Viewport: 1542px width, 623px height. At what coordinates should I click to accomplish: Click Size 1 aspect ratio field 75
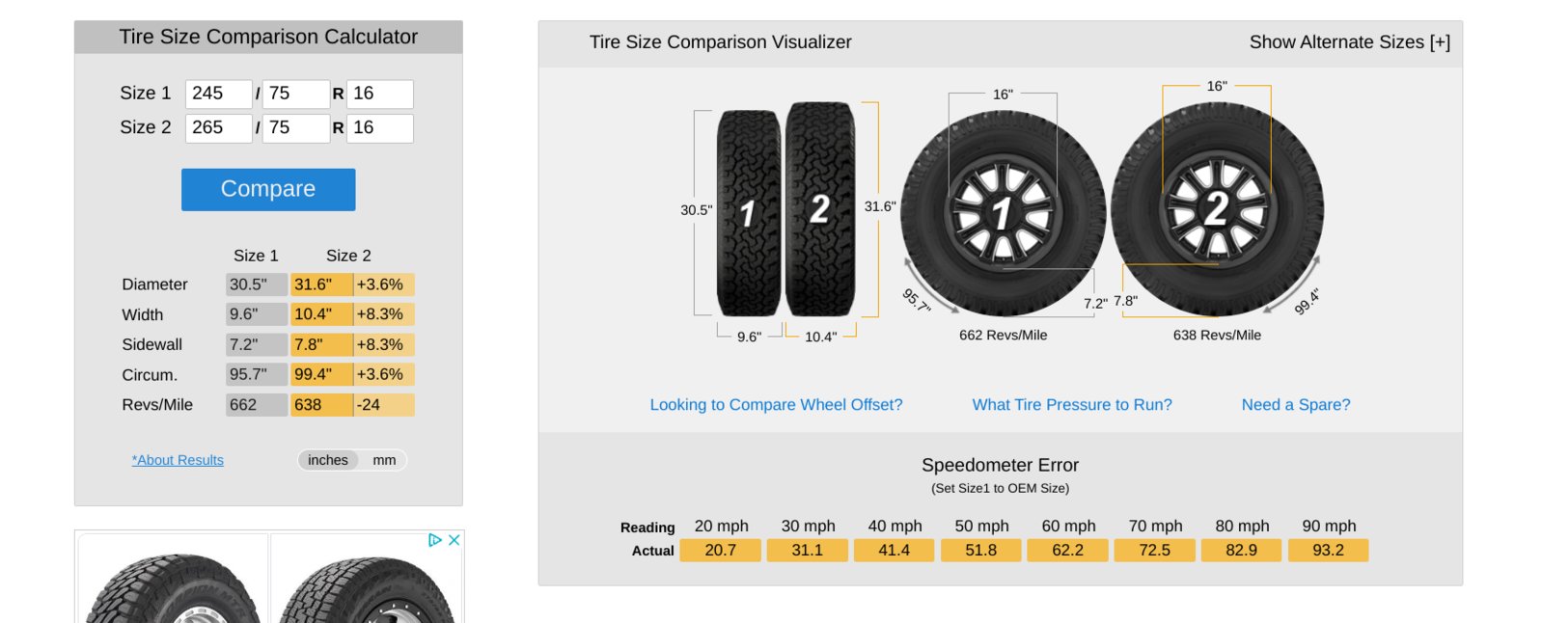tap(296, 94)
